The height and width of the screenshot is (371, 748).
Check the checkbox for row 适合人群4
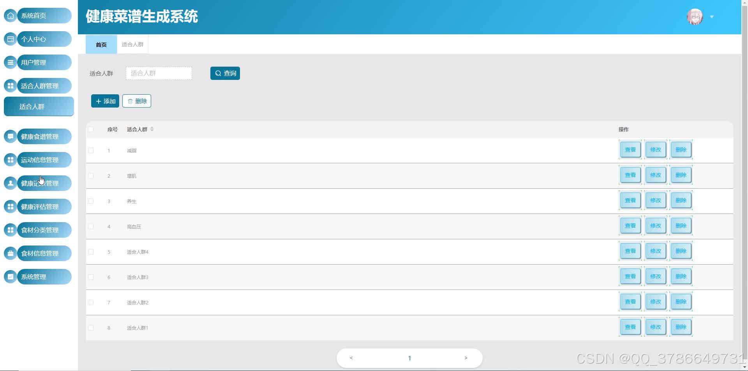pyautogui.click(x=91, y=252)
